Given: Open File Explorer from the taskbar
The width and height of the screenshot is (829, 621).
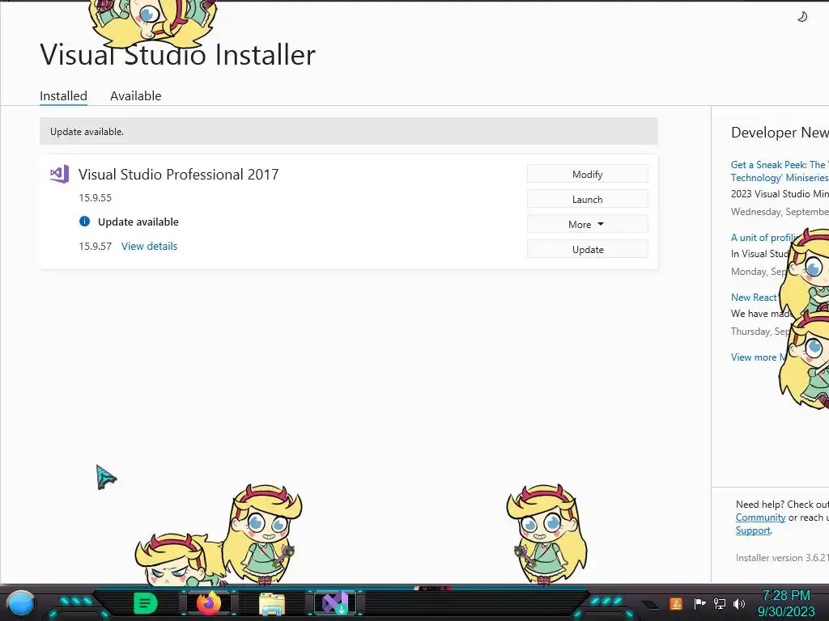Looking at the screenshot, I should tap(272, 603).
